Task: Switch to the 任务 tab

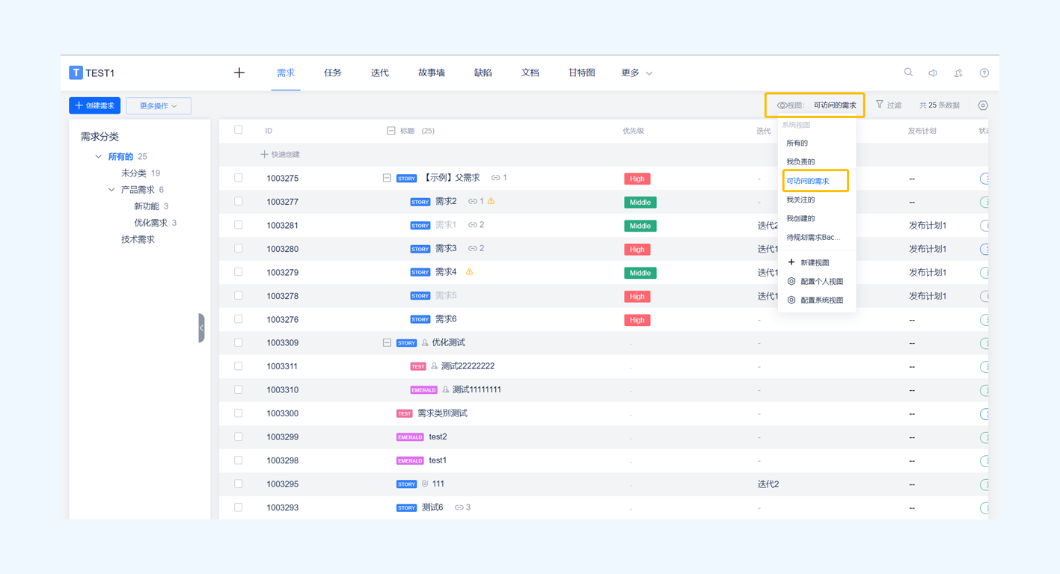Action: coord(333,72)
